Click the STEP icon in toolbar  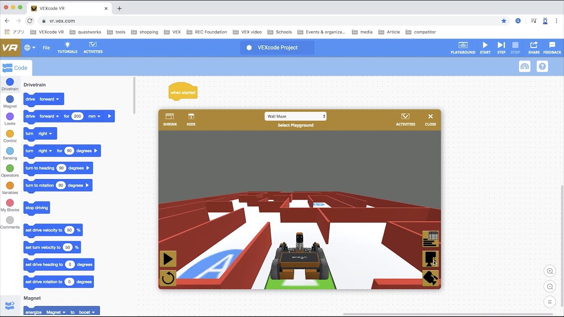pyautogui.click(x=501, y=48)
